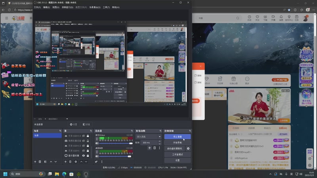
Task: Delete selected scene with the trash icon
Action: [x=40, y=162]
